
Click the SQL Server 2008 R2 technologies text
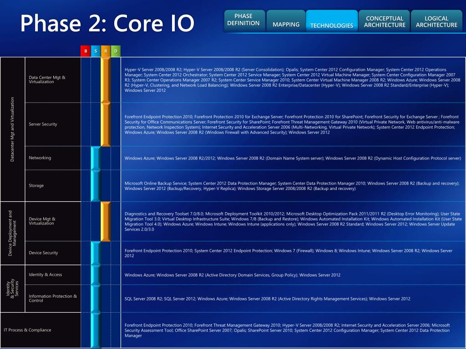pyautogui.click(x=267, y=299)
